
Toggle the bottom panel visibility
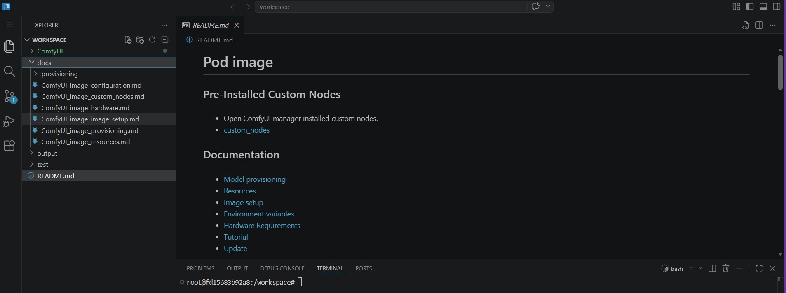pos(763,7)
